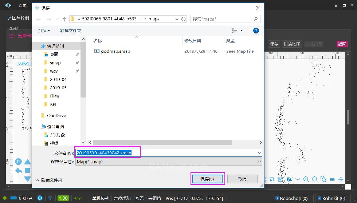The height and width of the screenshot is (203, 357).
Task: Expand the save type Map(*.smap) dropdown
Action: (259, 162)
